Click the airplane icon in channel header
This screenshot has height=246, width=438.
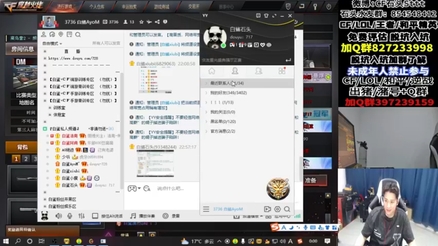[x=149, y=22]
